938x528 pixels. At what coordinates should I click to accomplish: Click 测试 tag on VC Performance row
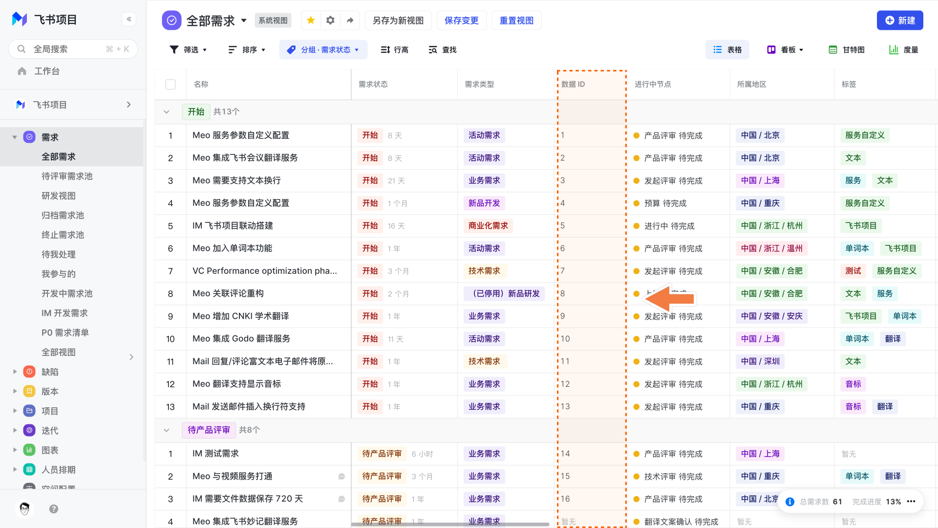pyautogui.click(x=853, y=271)
